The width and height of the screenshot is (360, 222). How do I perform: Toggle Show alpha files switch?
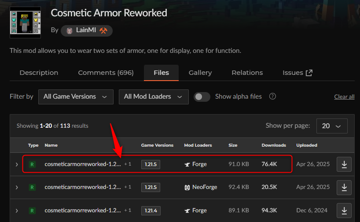(x=202, y=97)
